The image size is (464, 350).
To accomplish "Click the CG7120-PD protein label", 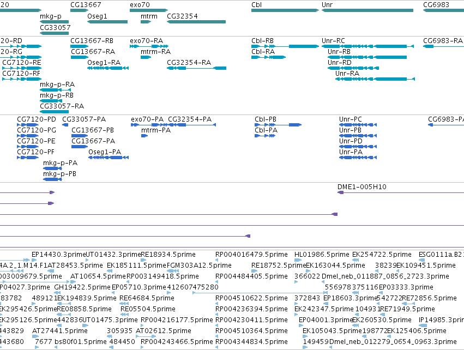I will point(37,119).
